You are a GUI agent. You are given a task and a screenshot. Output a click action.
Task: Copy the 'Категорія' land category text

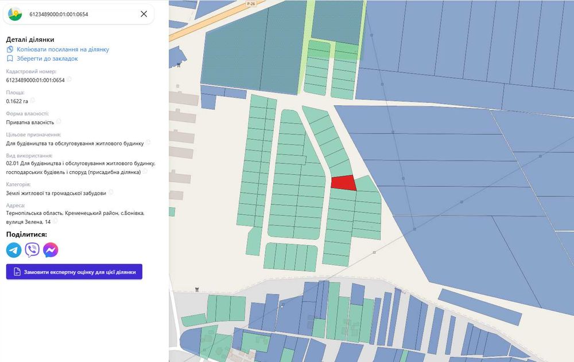tap(111, 192)
